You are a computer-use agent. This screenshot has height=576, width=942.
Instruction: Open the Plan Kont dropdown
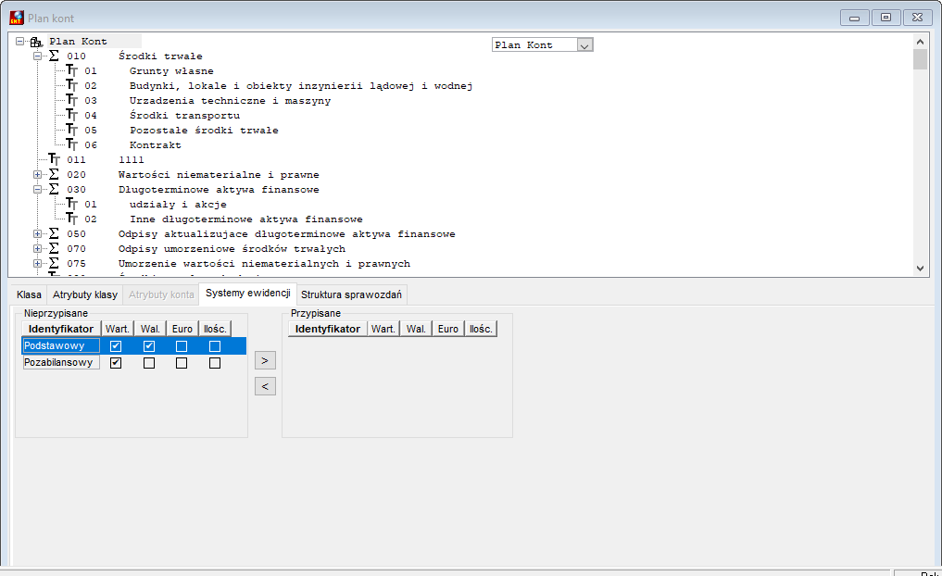click(x=584, y=45)
